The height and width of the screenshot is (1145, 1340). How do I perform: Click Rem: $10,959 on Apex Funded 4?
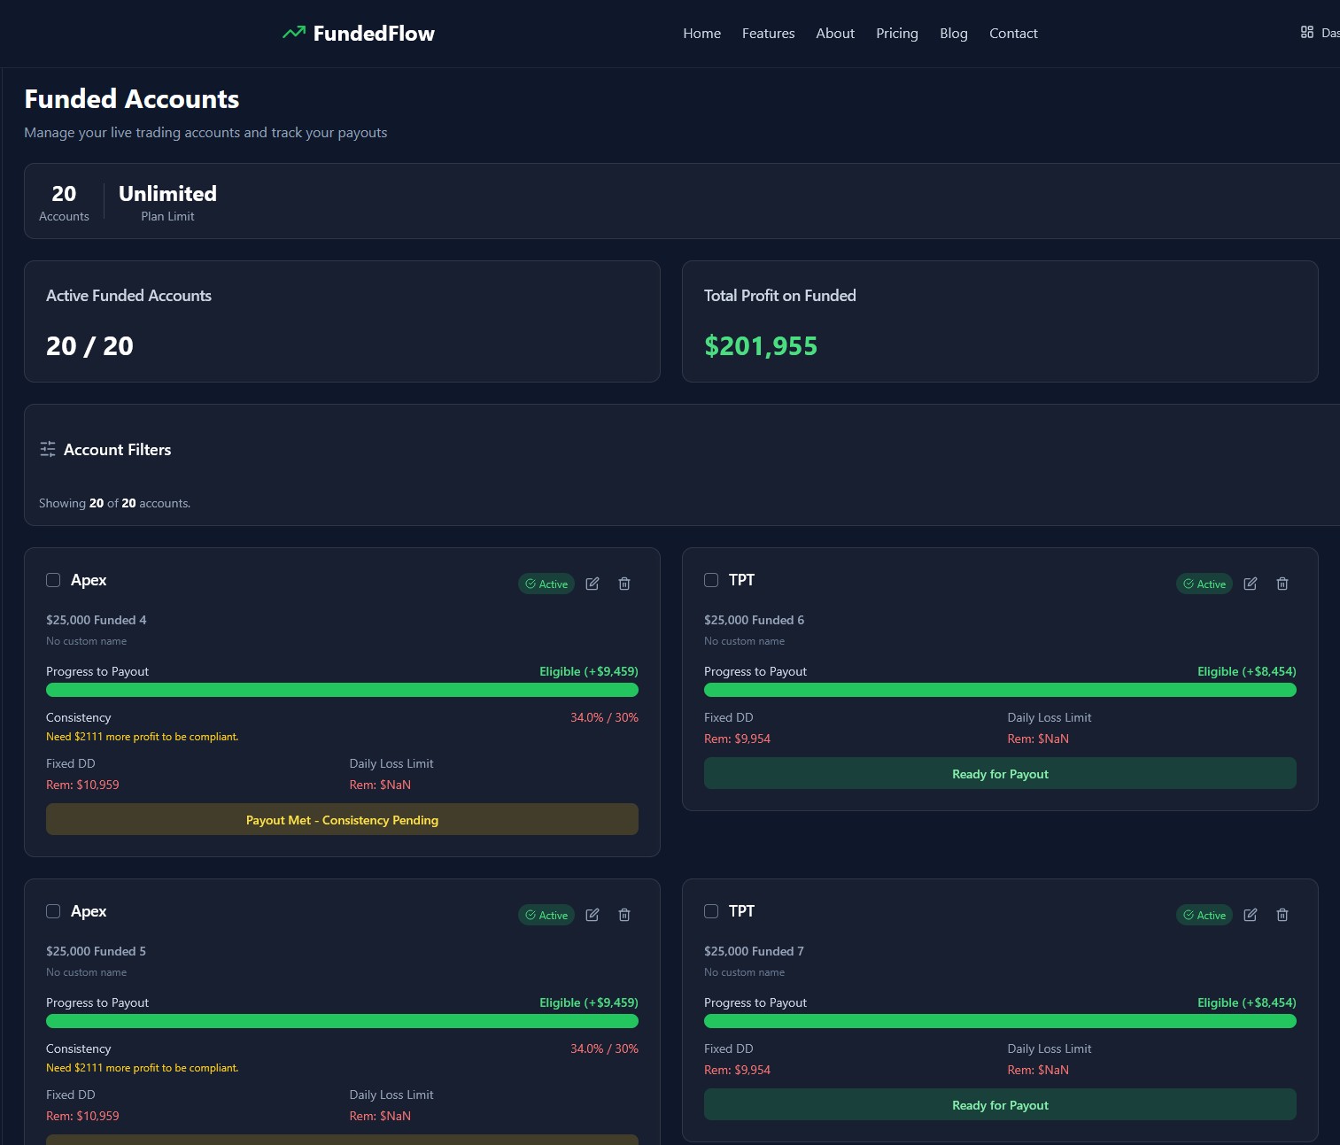[x=82, y=785]
